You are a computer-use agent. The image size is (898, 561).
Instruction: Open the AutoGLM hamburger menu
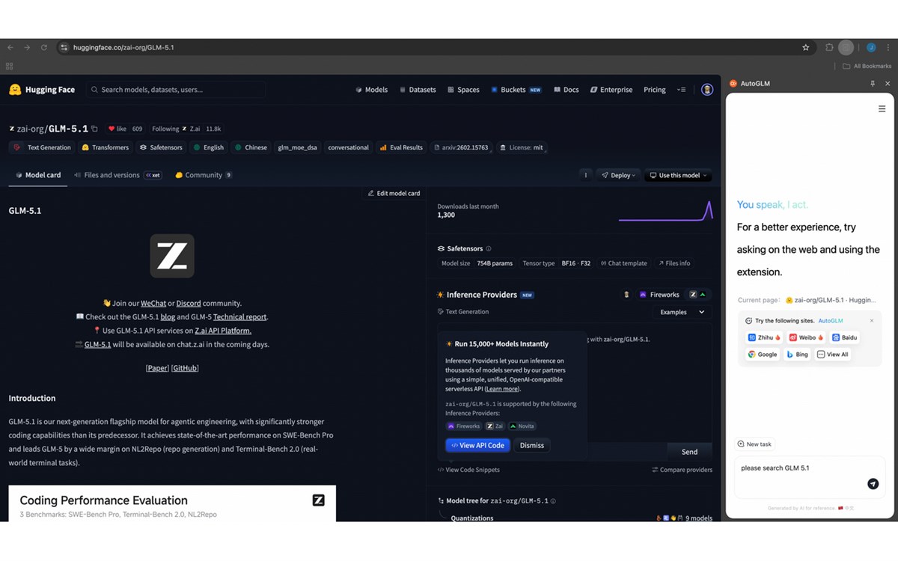coord(882,108)
